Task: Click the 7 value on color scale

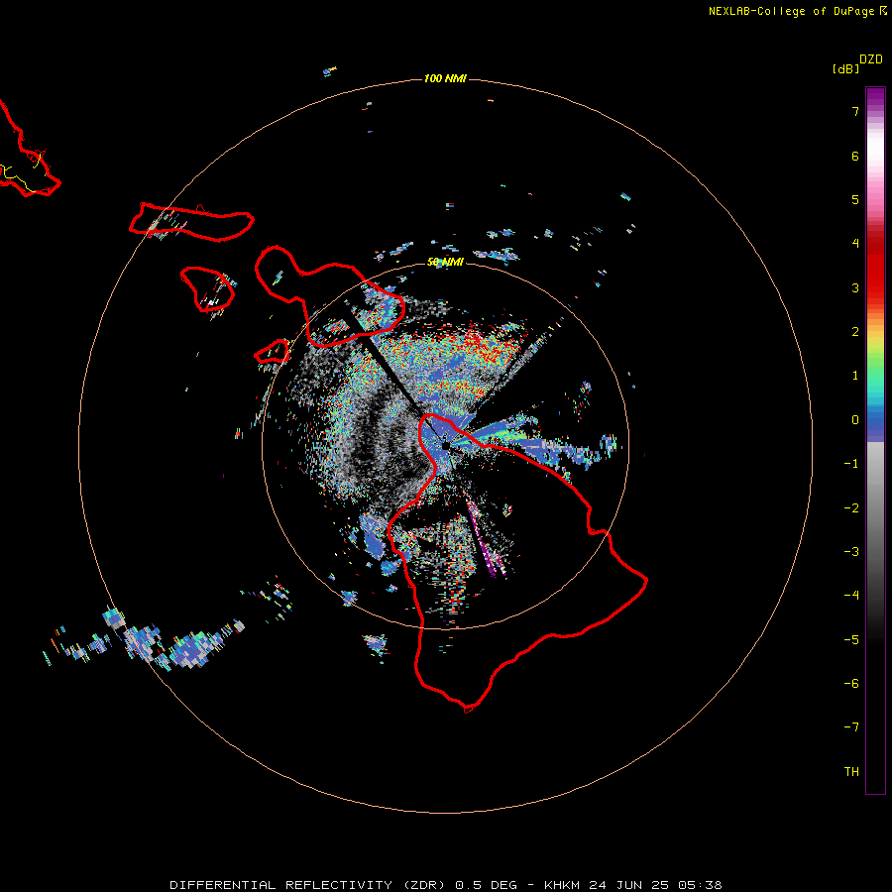Action: [855, 111]
